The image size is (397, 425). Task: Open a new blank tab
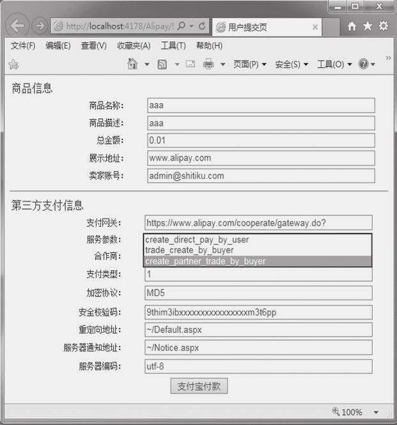[331, 27]
